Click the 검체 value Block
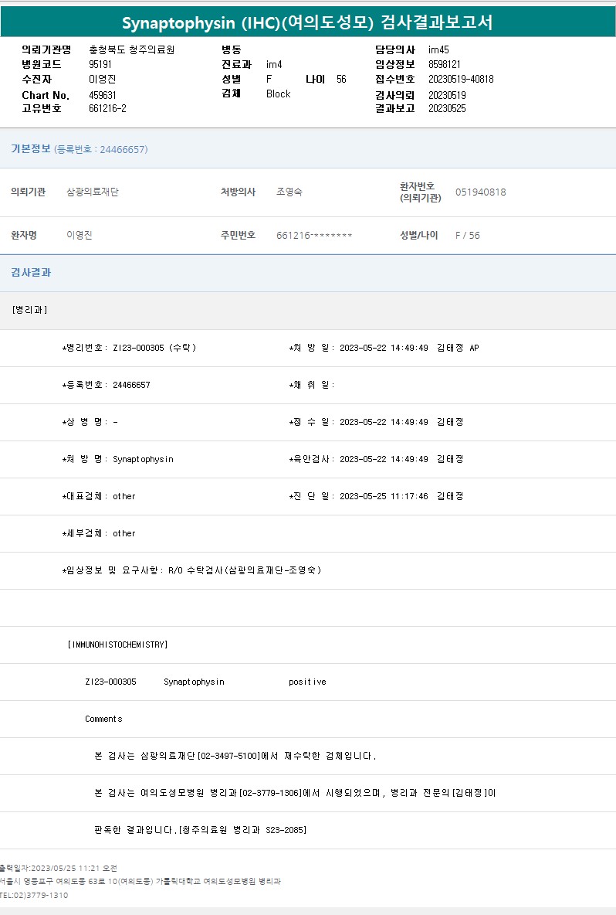The image size is (616, 915). point(278,94)
